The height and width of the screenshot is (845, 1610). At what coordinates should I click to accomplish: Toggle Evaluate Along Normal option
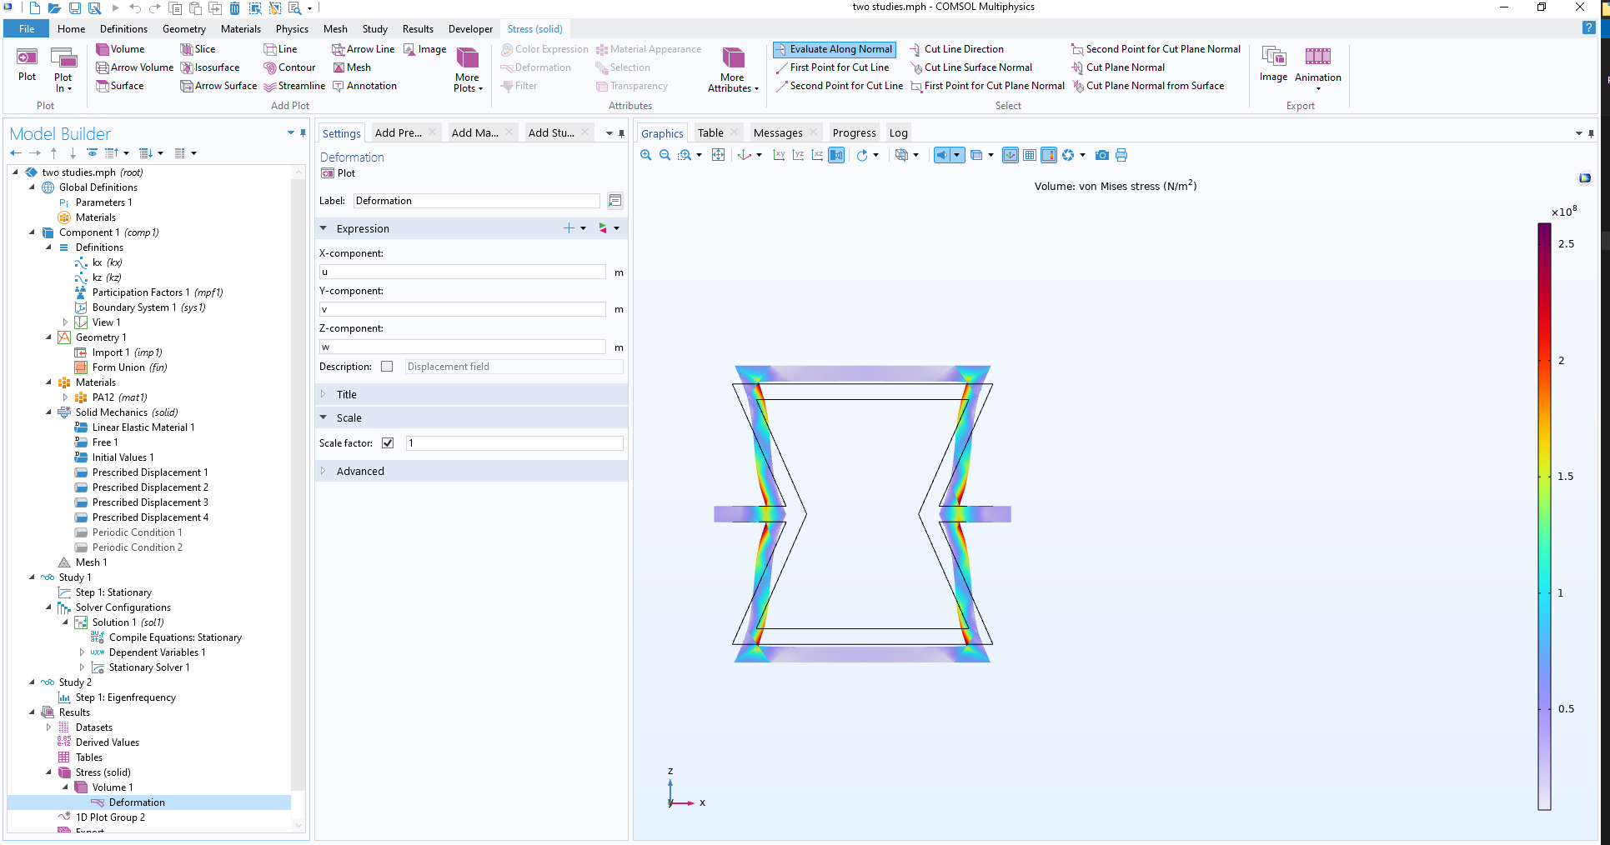pyautogui.click(x=833, y=49)
